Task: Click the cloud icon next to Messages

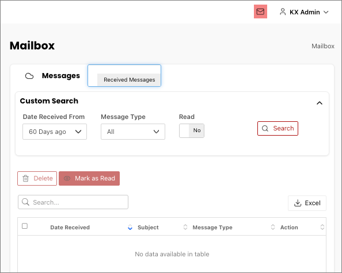Action: point(29,76)
